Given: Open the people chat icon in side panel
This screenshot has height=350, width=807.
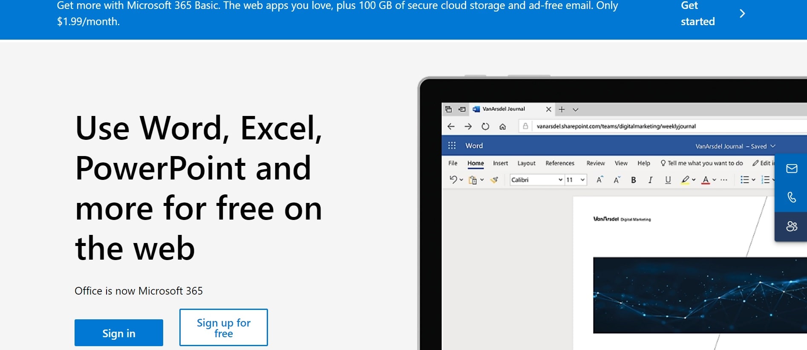Looking at the screenshot, I should 792,226.
